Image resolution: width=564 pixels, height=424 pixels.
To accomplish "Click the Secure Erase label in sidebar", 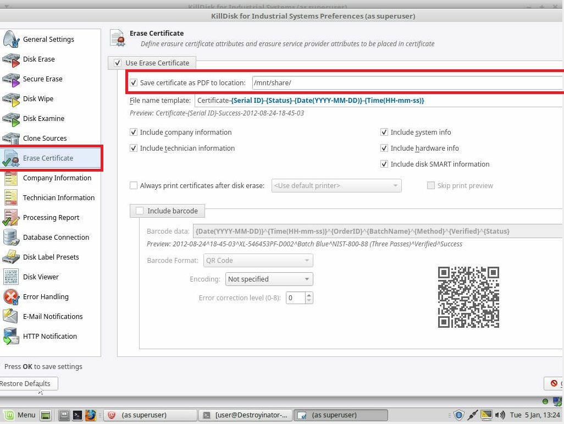I will [43, 79].
